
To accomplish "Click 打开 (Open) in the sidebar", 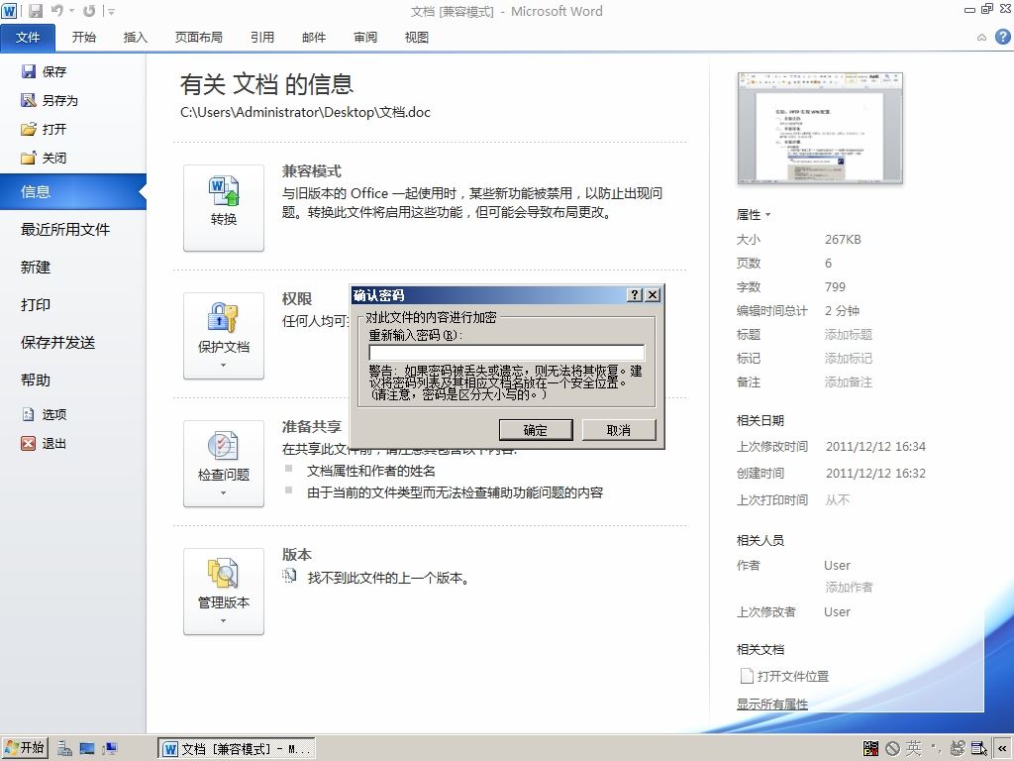I will click(44, 129).
